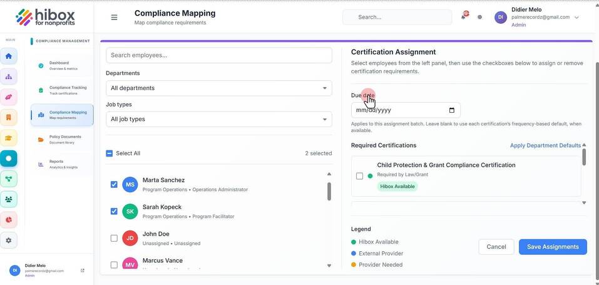Click 'Required by Law/Grant' label
599x285 pixels.
point(402,174)
